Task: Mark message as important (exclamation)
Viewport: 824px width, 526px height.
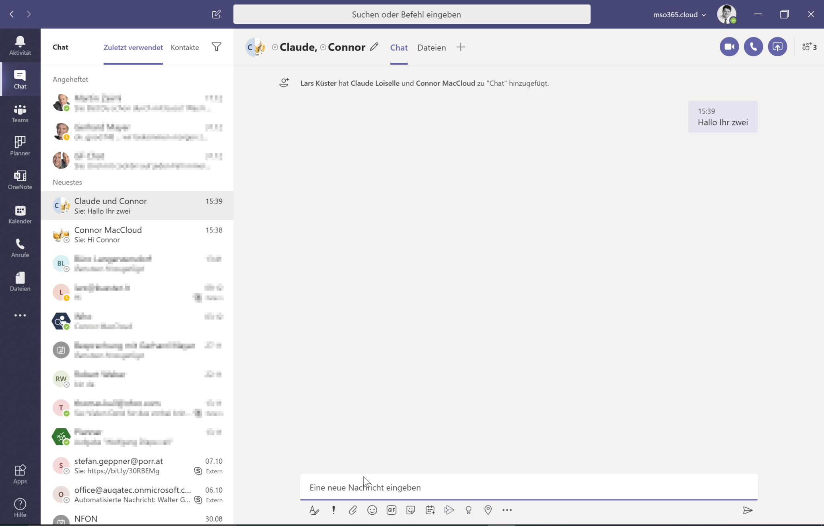Action: (334, 510)
